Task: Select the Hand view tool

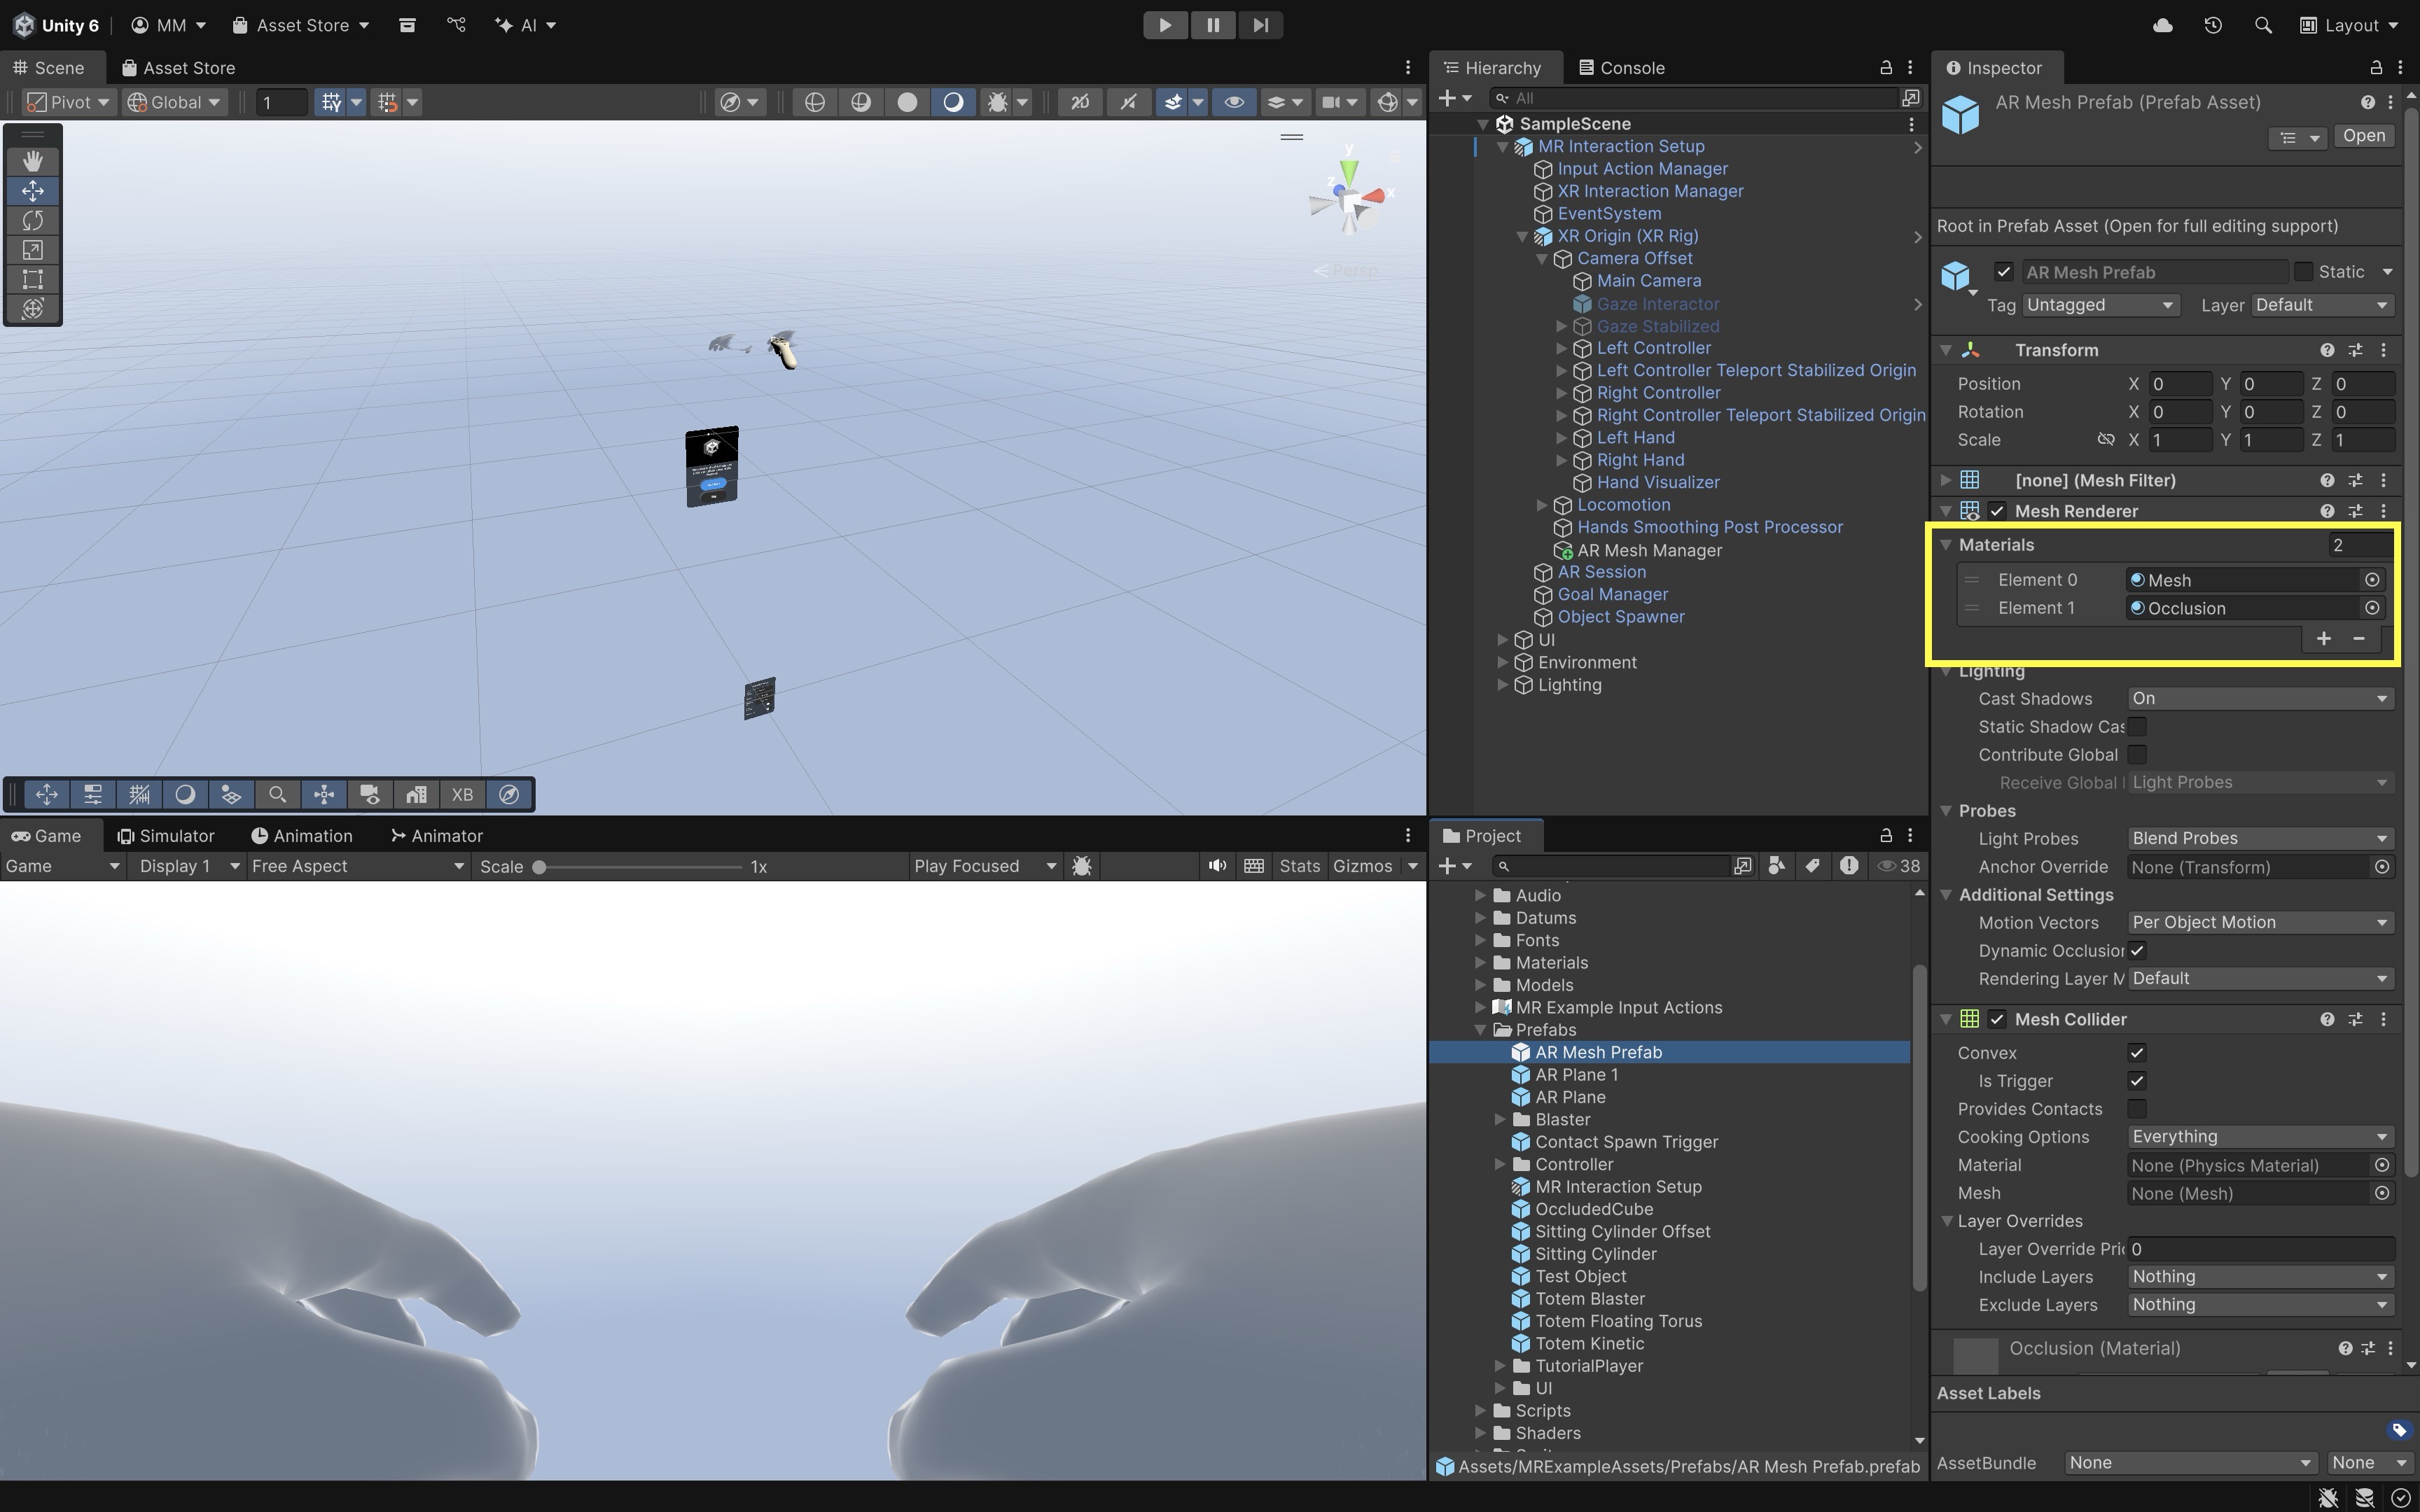Action: (x=32, y=161)
